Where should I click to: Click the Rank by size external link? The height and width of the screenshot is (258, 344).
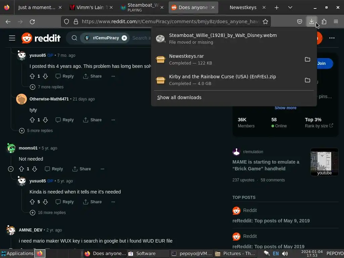(x=319, y=126)
